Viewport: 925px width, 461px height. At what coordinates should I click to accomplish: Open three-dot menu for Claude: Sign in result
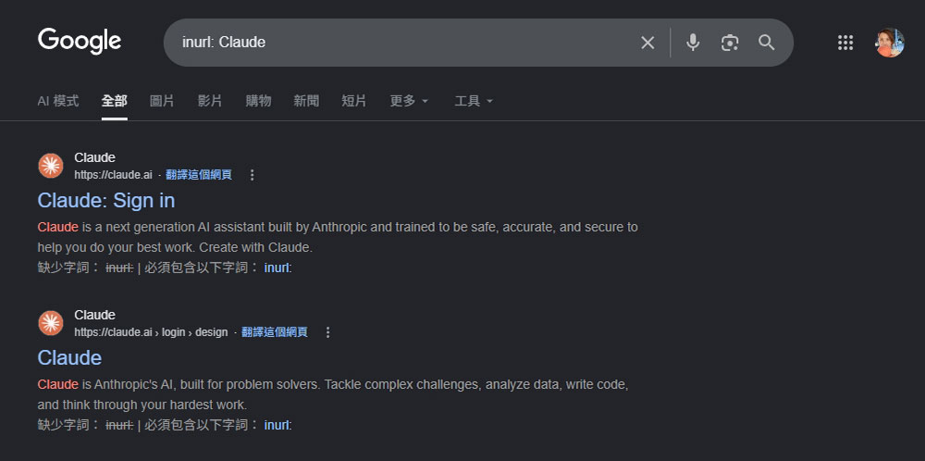pyautogui.click(x=252, y=175)
